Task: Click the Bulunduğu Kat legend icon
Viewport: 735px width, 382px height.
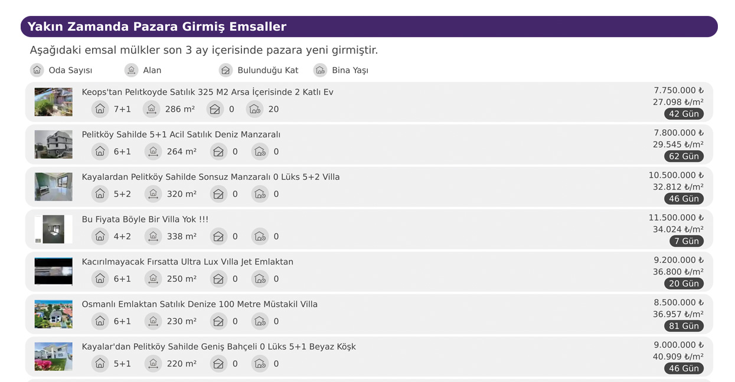Action: (x=226, y=70)
